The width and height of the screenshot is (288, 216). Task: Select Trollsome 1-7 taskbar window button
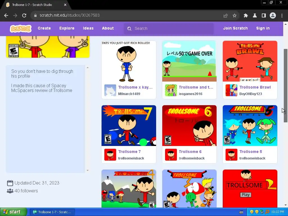coord(52,212)
